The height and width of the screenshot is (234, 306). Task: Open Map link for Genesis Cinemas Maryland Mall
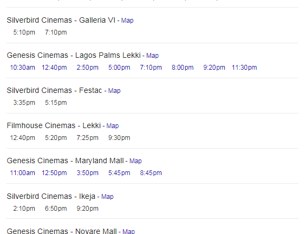click(x=135, y=161)
